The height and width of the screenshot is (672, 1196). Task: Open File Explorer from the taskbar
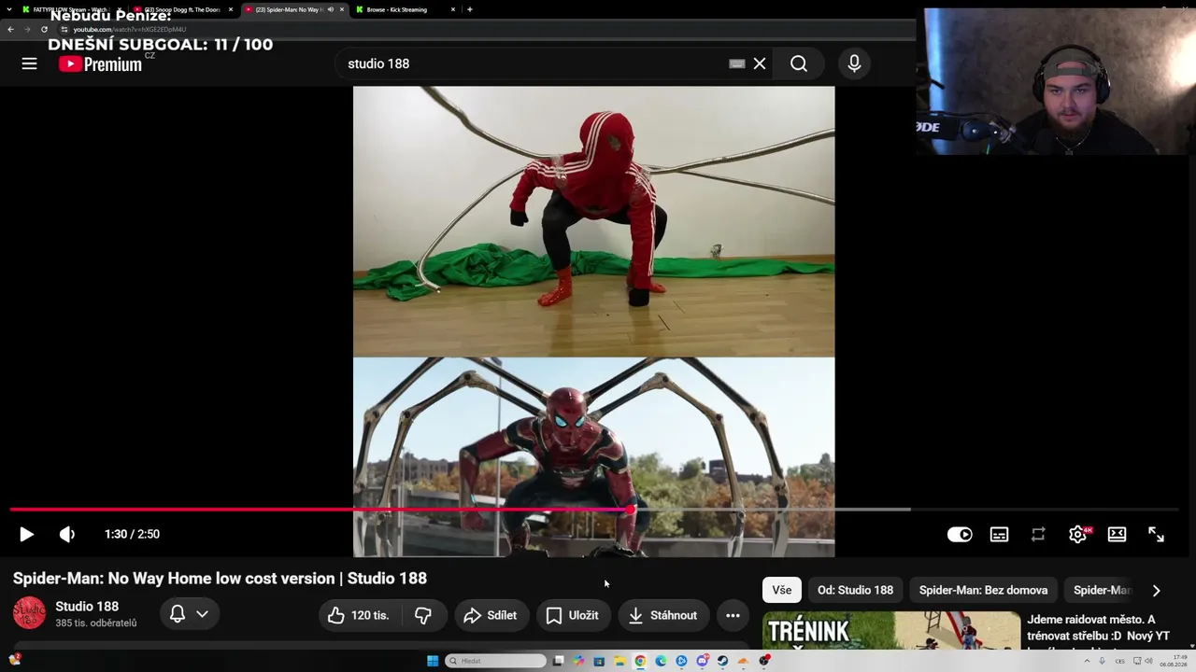click(619, 661)
